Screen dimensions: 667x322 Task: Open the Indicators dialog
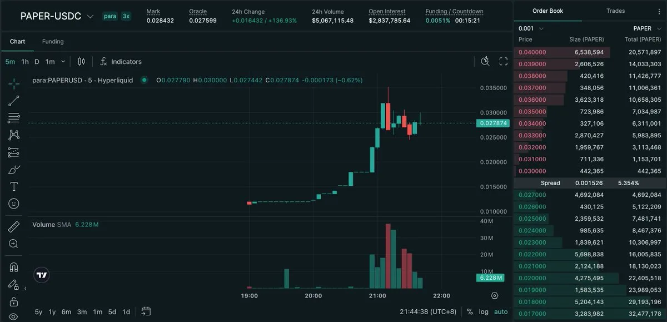121,62
